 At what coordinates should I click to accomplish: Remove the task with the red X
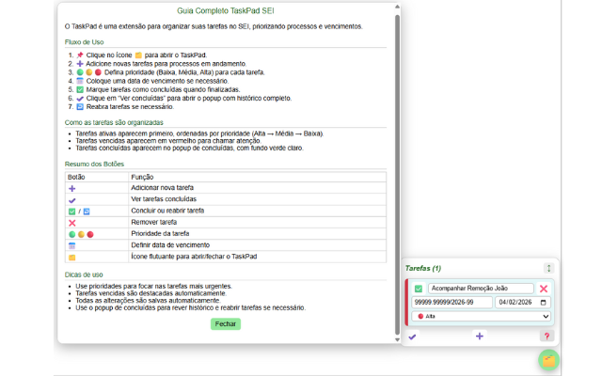(544, 289)
